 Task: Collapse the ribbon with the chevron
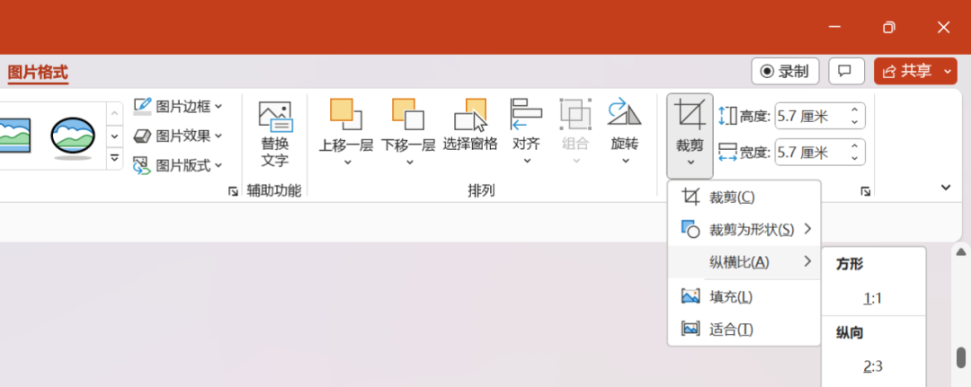click(x=946, y=188)
